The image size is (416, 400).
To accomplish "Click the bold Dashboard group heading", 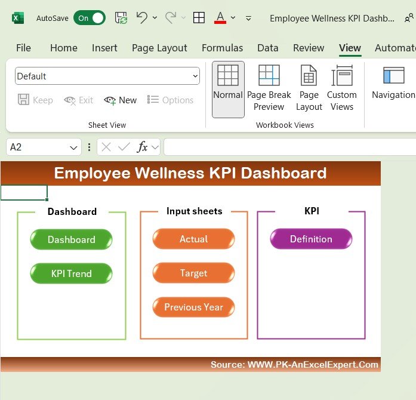I will (72, 211).
